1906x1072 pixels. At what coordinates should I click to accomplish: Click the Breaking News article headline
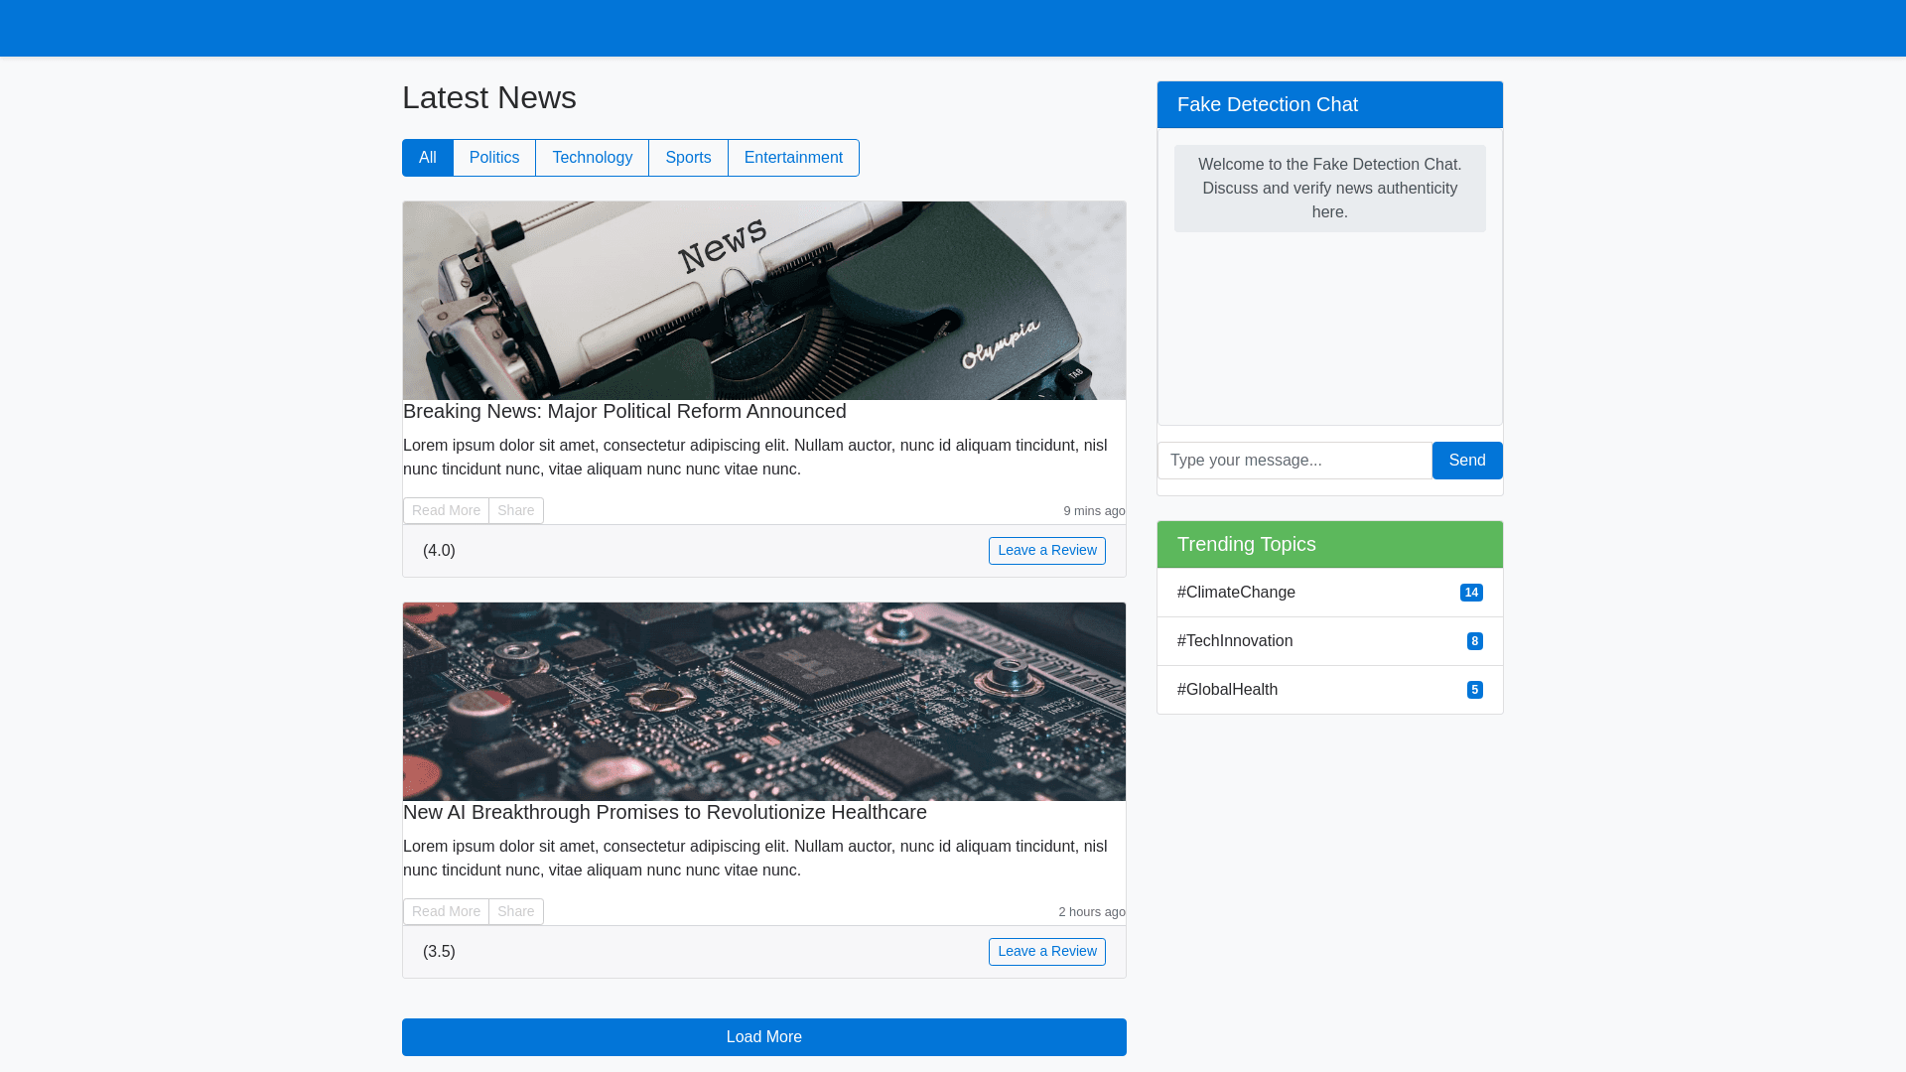pos(624,411)
